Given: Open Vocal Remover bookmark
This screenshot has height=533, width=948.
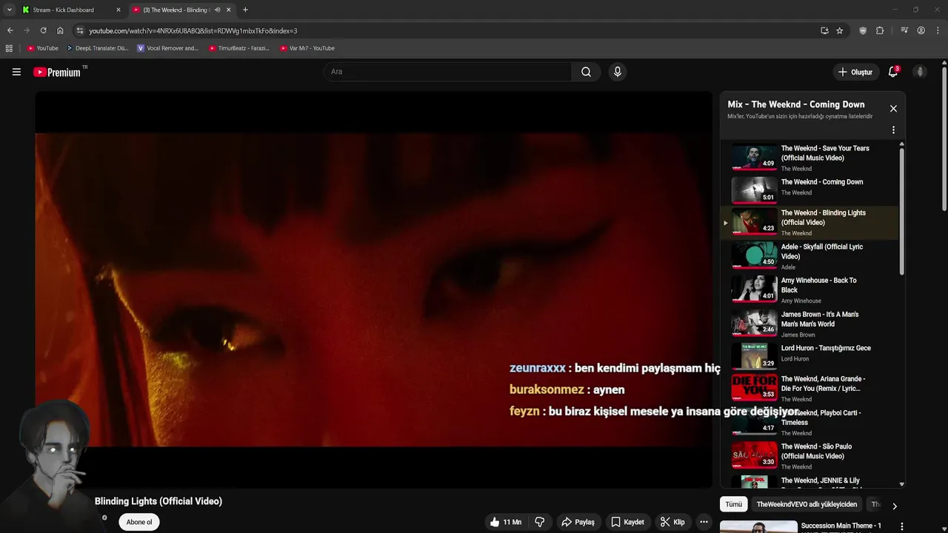Looking at the screenshot, I should click(168, 48).
